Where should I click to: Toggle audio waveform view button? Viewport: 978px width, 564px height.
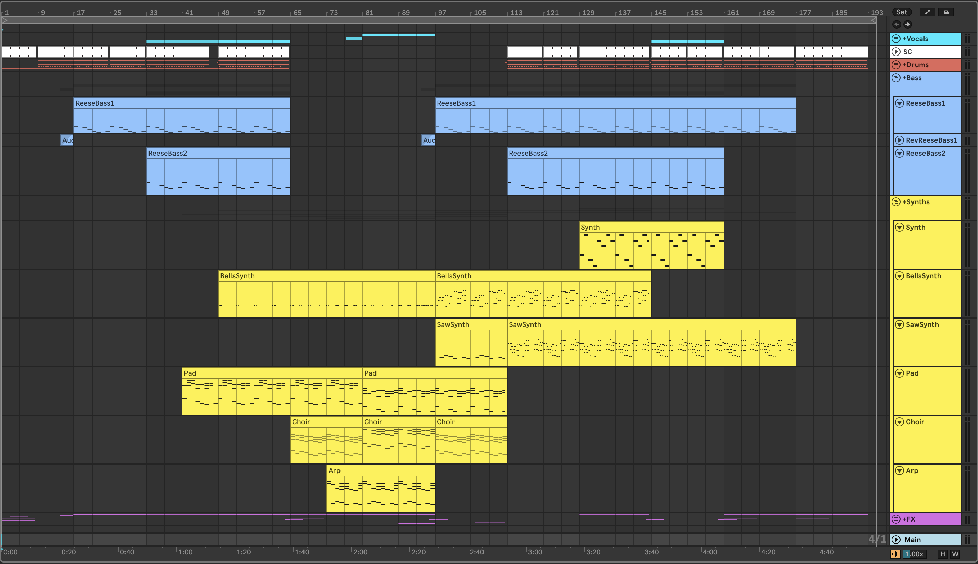click(895, 554)
